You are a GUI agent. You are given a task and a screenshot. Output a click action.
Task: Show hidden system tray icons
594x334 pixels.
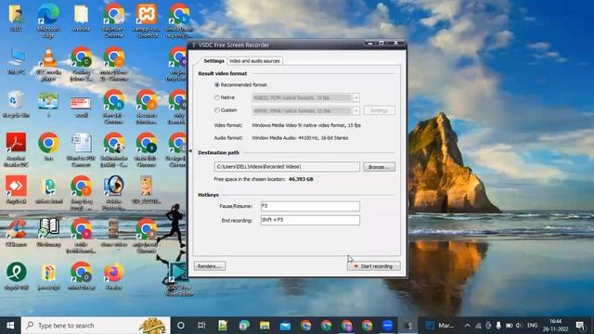click(467, 326)
